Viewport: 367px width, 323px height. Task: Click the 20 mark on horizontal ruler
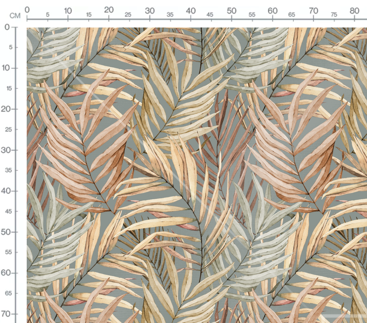click(109, 10)
